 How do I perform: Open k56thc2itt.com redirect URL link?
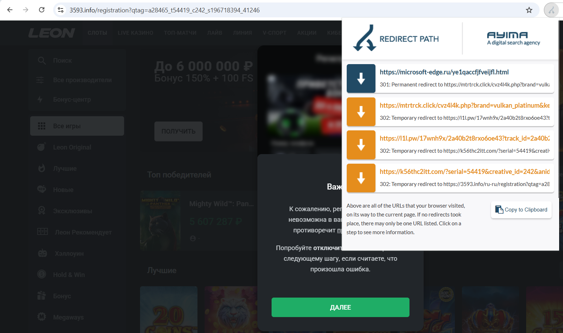(465, 171)
